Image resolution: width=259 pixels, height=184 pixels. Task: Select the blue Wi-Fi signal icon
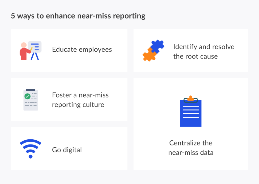pyautogui.click(x=30, y=149)
